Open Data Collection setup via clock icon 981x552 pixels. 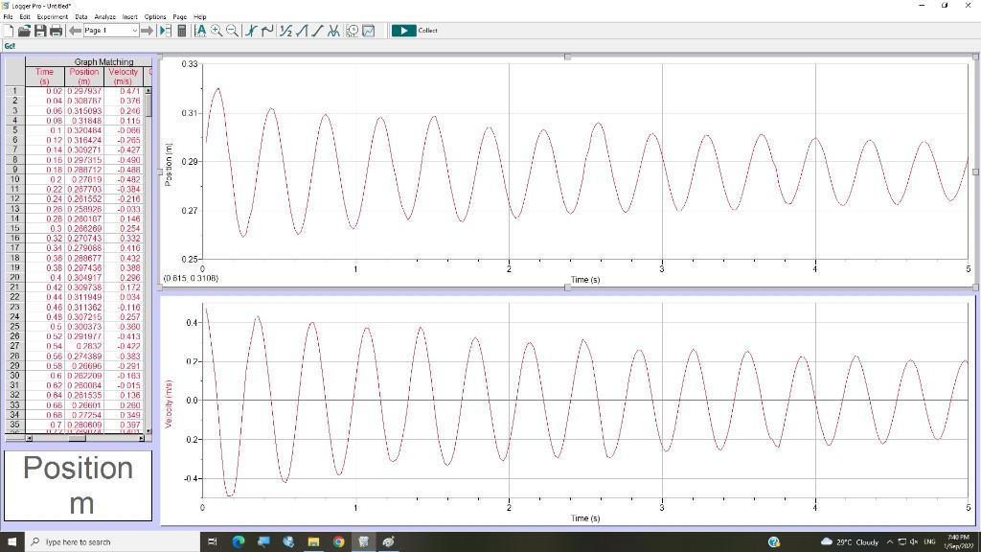click(x=351, y=31)
